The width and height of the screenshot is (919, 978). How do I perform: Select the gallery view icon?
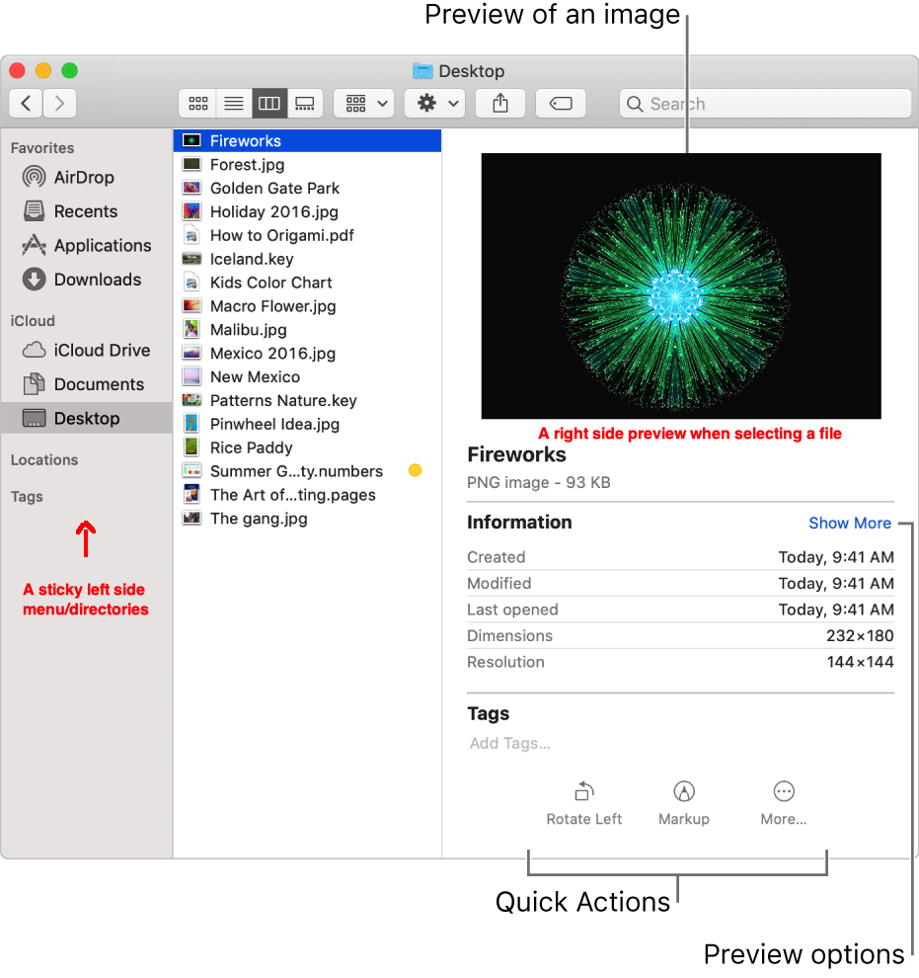coord(304,103)
